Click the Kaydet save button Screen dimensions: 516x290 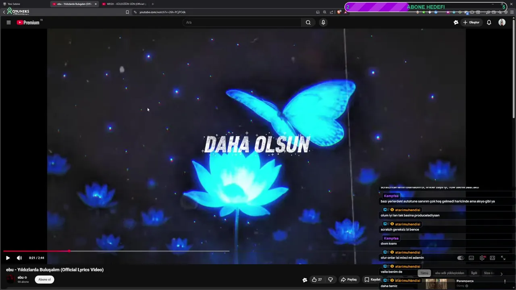372,280
